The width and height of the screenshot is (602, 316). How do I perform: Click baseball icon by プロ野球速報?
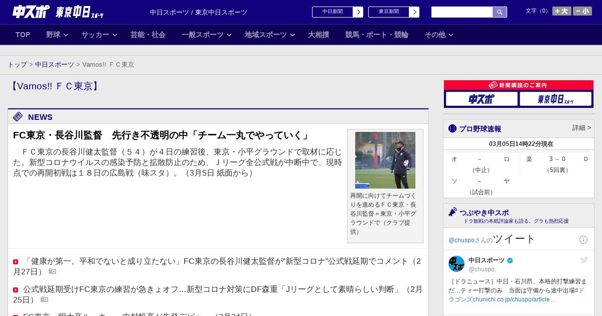point(453,128)
